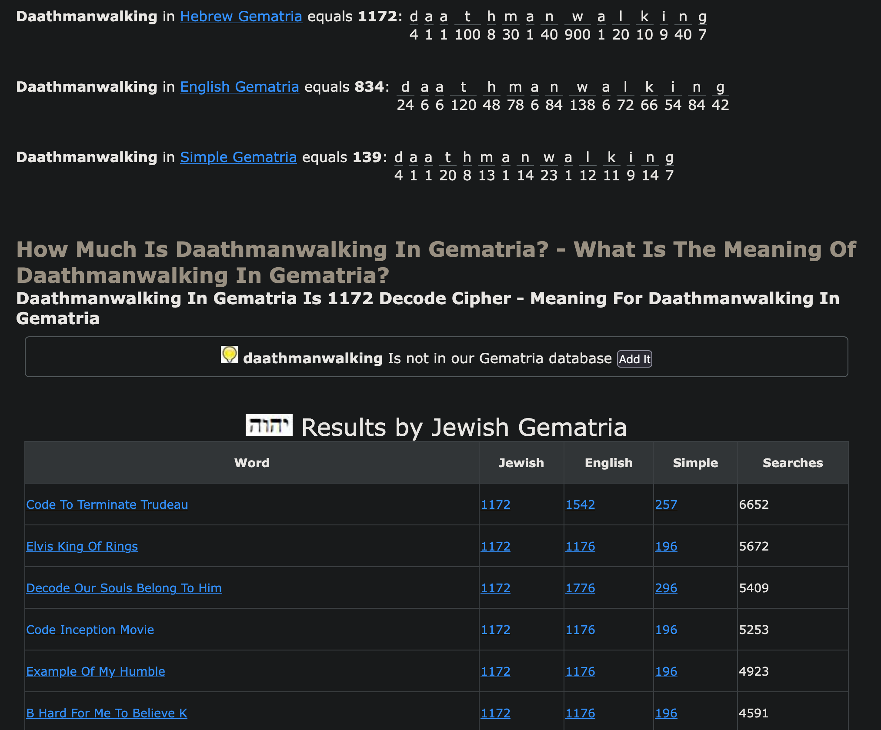Click the How Much Is Daathmanwalking heading
881x730 pixels.
(x=436, y=262)
